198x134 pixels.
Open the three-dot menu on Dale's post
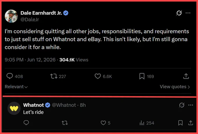point(188,13)
